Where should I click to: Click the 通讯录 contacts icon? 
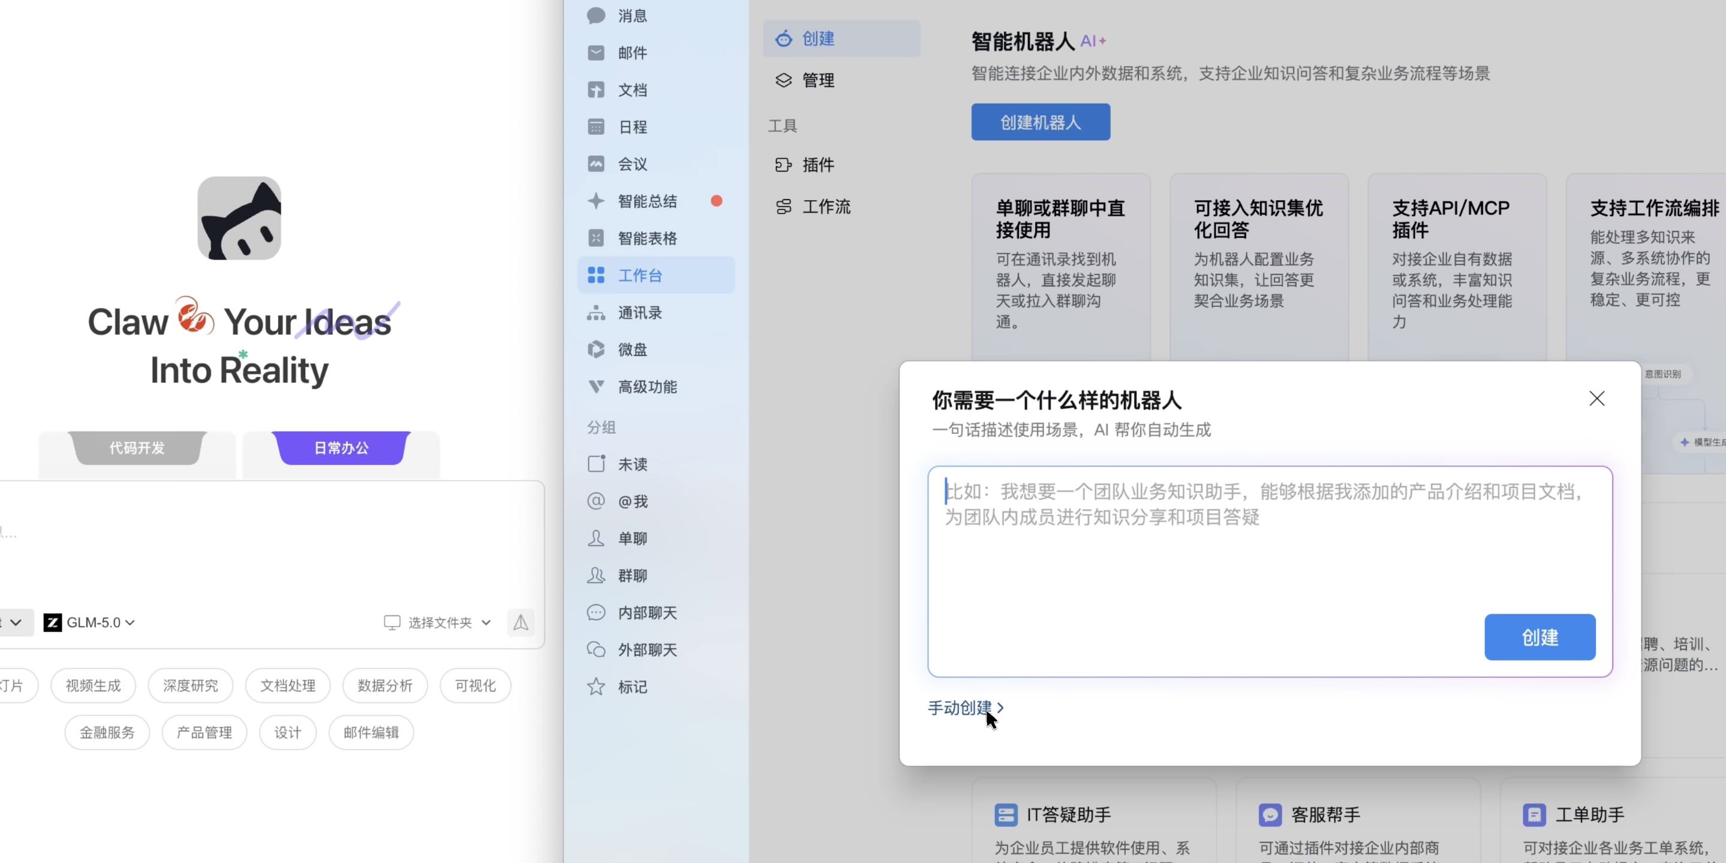[x=596, y=313]
